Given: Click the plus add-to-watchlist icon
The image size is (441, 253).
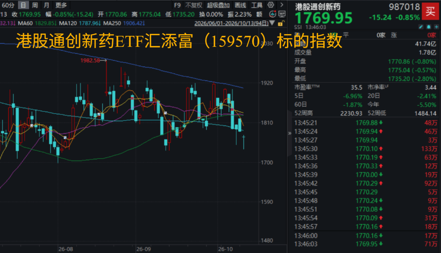Looking at the screenshot, I should pos(436,27).
